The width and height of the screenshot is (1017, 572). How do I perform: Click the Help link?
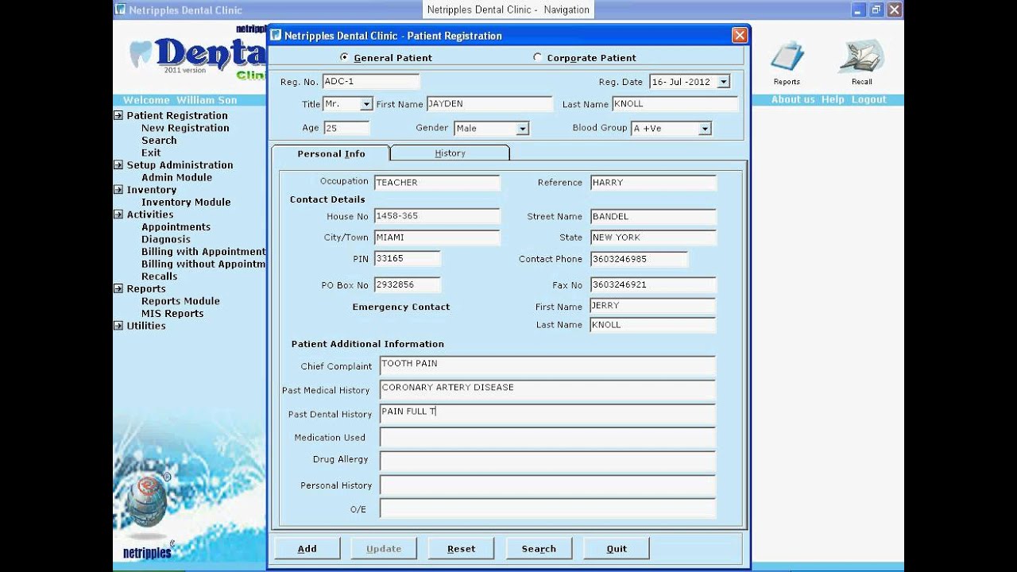833,100
